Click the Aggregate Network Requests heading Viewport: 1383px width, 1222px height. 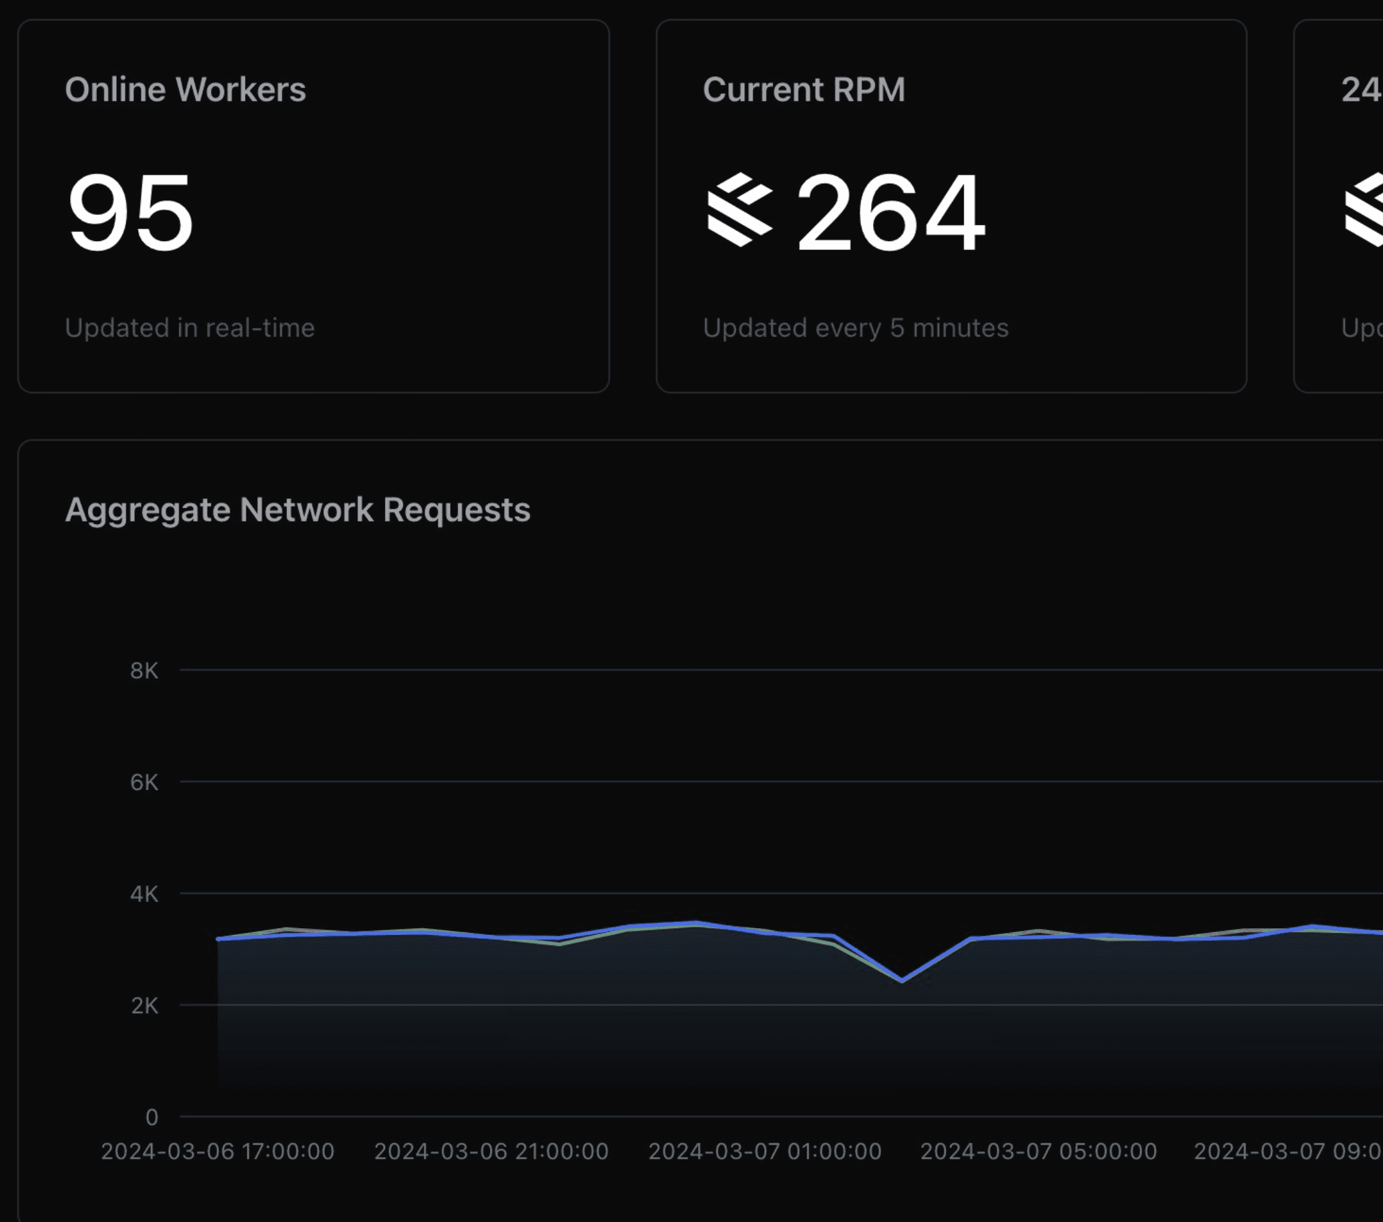(298, 510)
